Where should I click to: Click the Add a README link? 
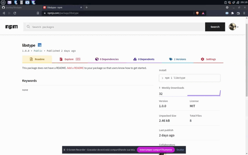tap(75, 68)
